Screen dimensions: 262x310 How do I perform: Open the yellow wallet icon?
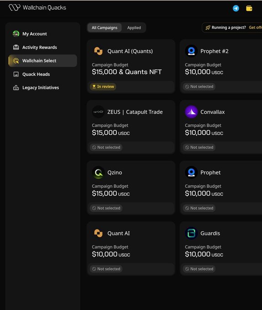(x=249, y=8)
